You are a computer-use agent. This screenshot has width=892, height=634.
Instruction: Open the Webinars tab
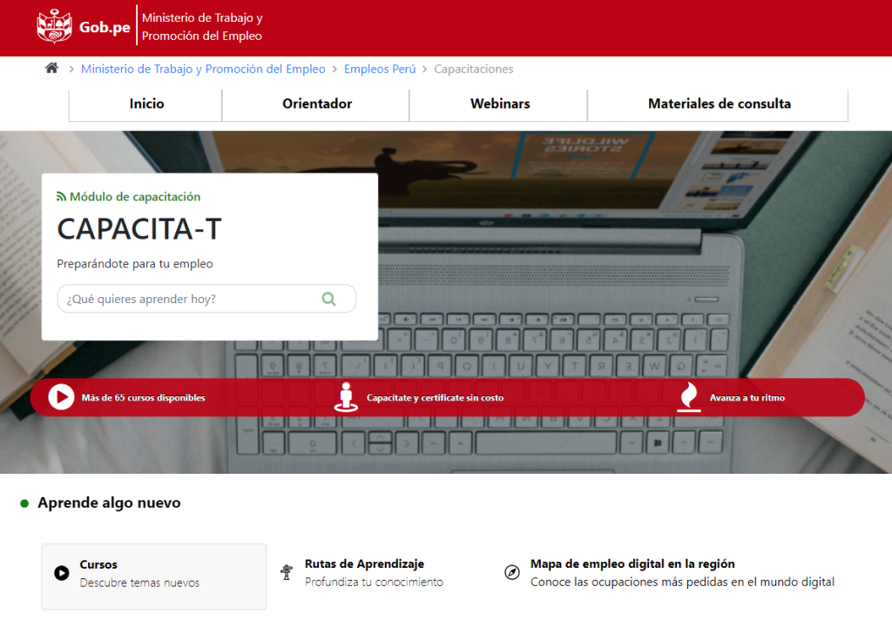500,104
